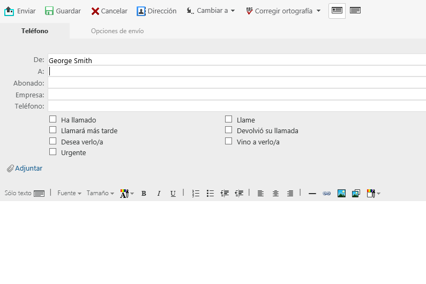Open the Dirección address selector

tap(156, 11)
